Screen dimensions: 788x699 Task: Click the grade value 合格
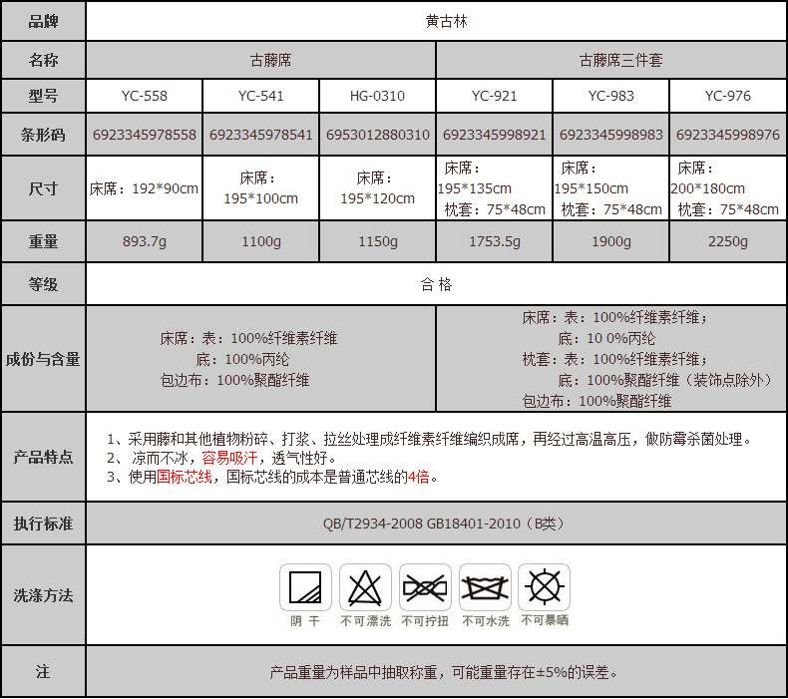[436, 284]
